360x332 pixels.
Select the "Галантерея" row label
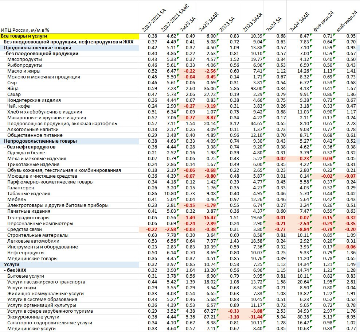point(20,188)
